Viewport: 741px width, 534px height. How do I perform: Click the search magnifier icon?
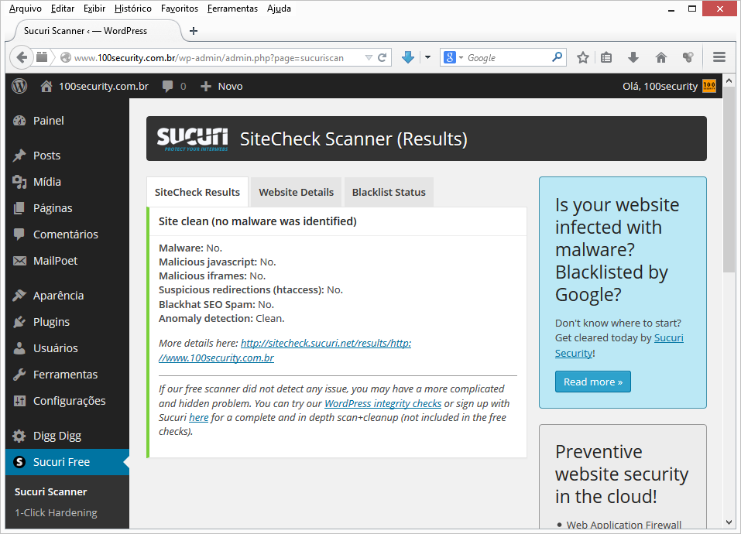(557, 57)
